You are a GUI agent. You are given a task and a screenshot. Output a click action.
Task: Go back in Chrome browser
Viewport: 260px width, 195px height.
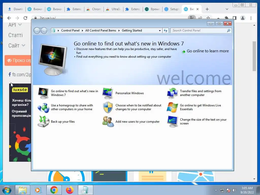point(9,18)
